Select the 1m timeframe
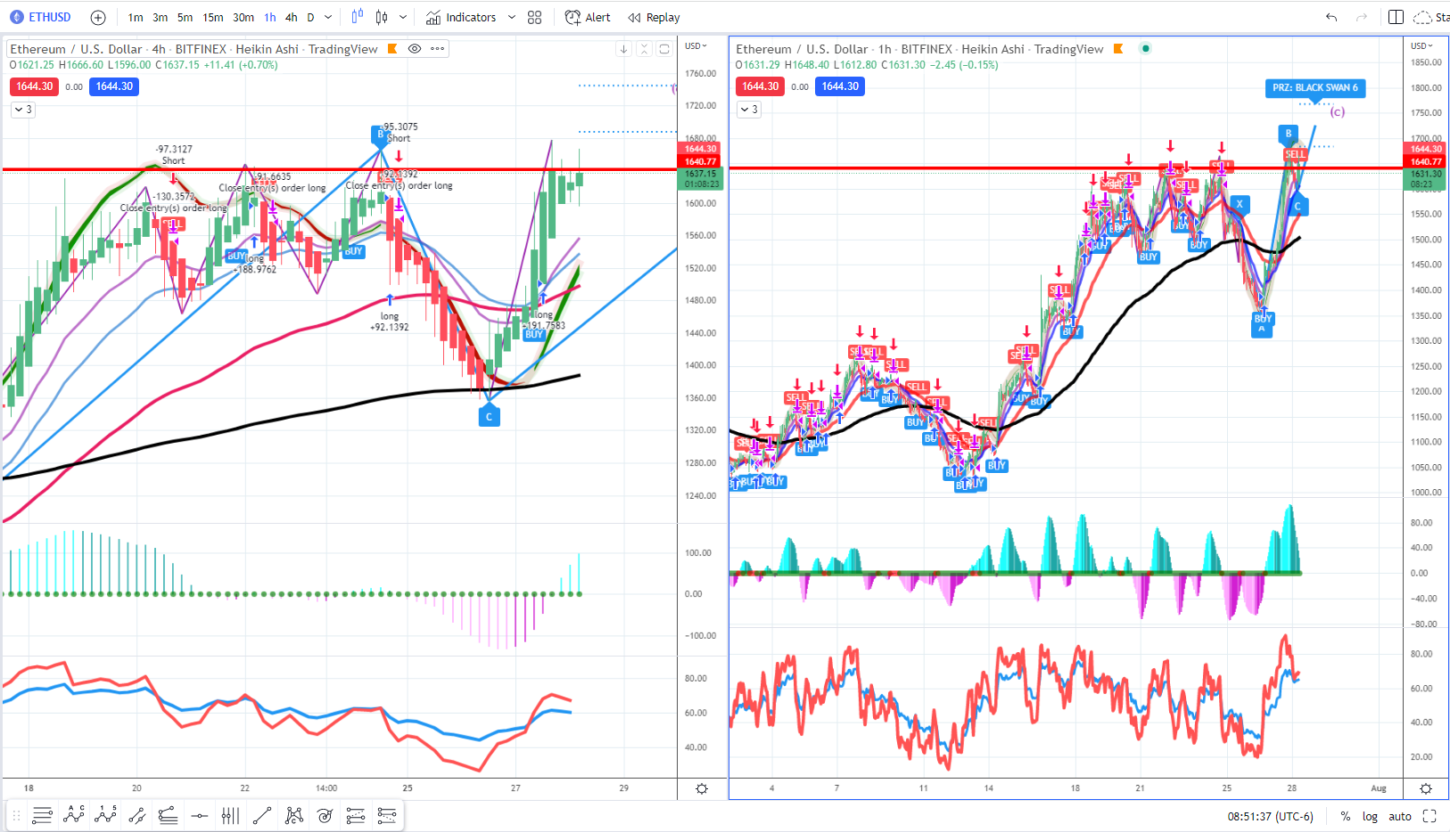1450x832 pixels. click(x=136, y=18)
